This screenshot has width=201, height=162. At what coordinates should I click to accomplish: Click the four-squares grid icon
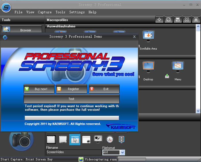[187, 19]
